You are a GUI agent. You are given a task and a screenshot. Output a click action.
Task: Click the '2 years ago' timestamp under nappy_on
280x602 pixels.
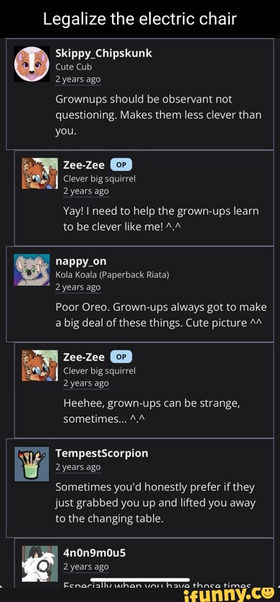coord(78,287)
